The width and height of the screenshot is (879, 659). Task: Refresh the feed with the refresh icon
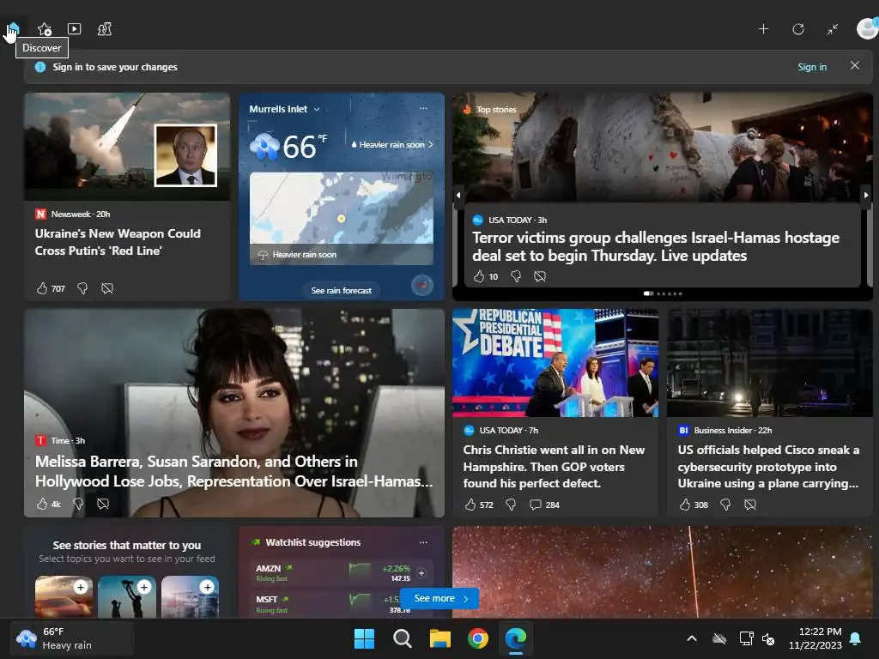coord(798,29)
